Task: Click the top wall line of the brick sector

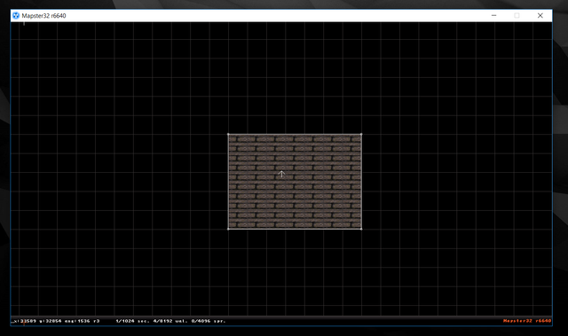Action: point(295,134)
